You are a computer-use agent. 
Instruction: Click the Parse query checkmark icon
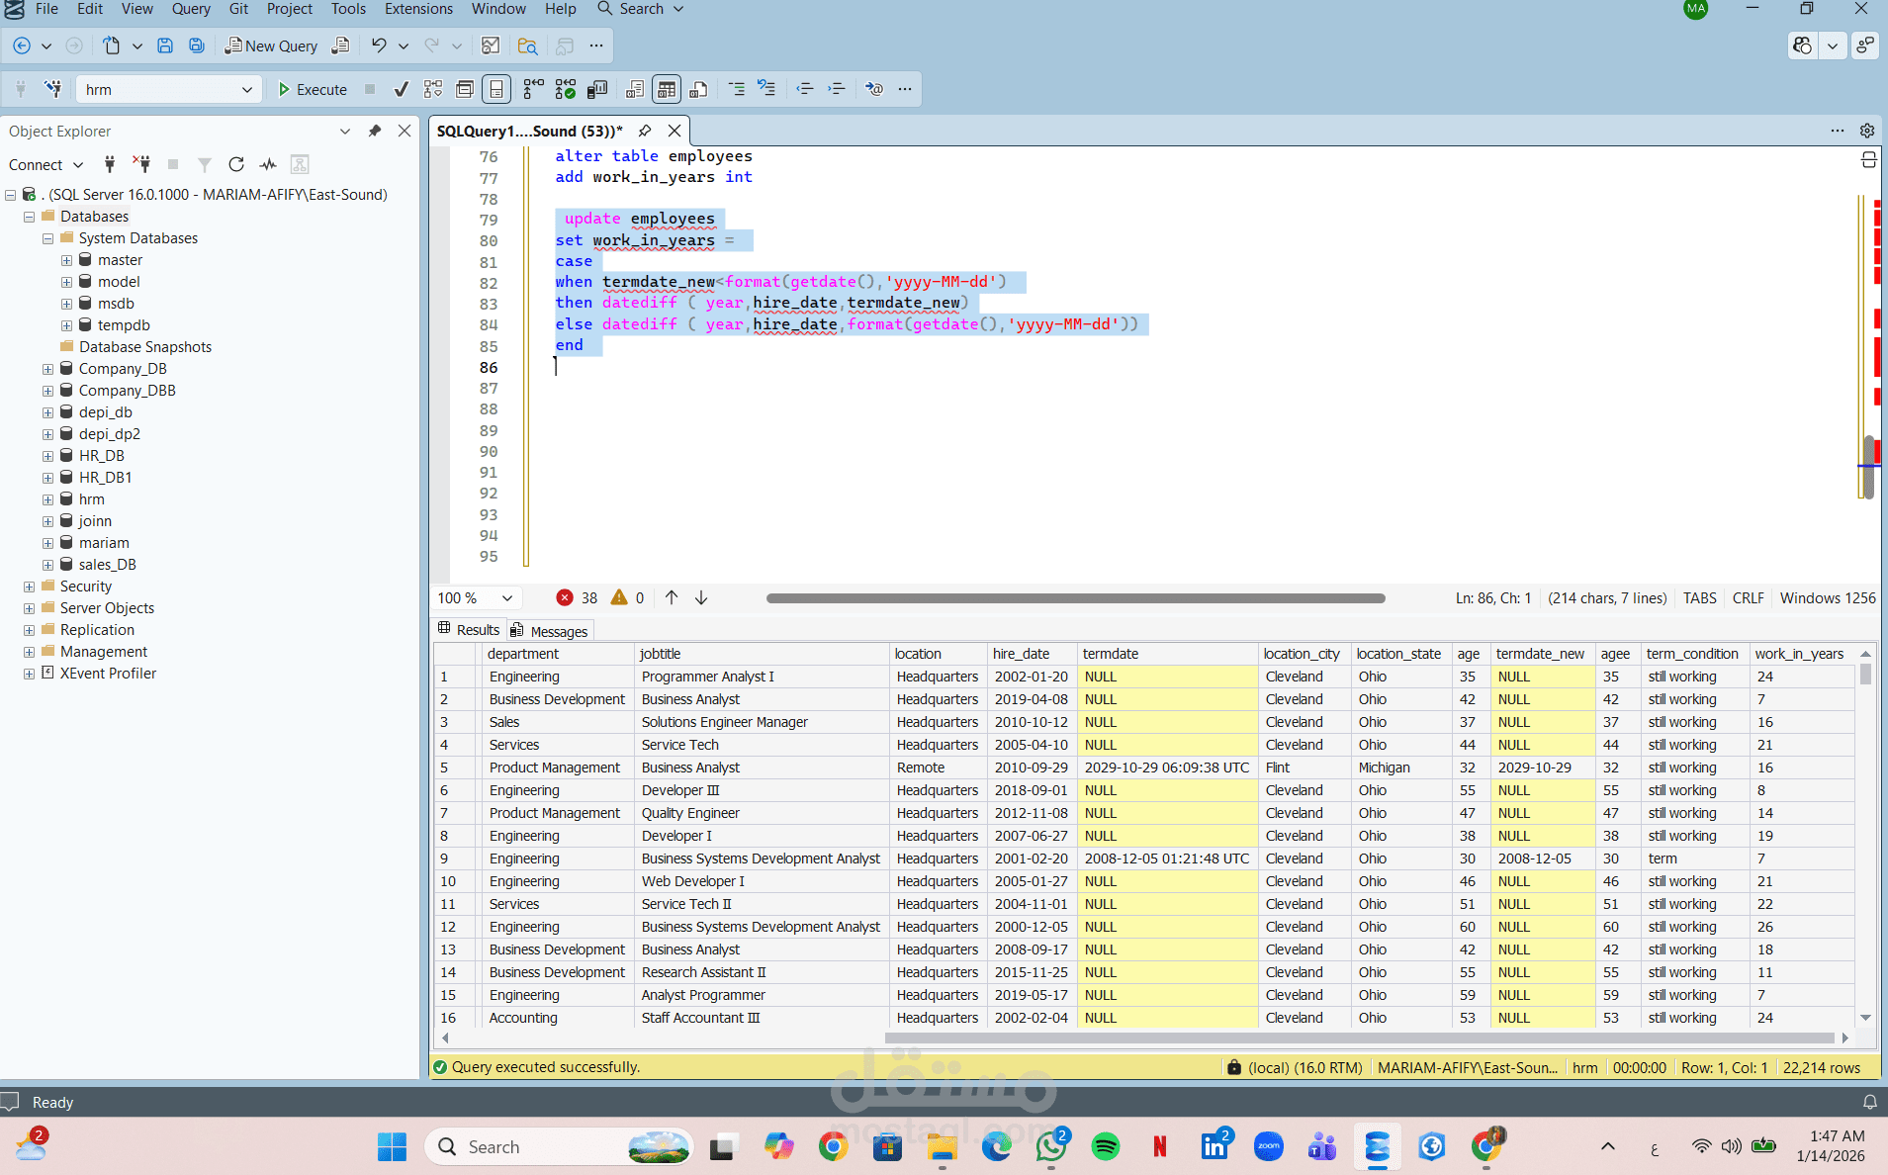401,89
